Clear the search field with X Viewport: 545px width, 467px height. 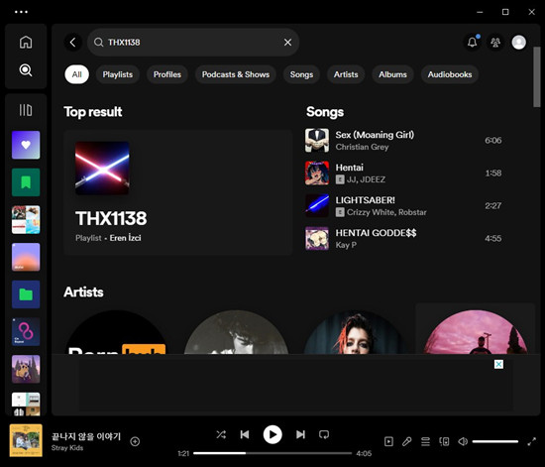pos(287,43)
